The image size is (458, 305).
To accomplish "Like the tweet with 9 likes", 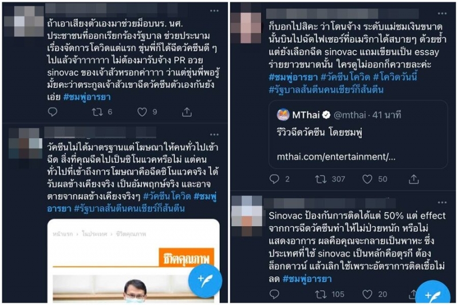I will pyautogui.click(x=142, y=112).
